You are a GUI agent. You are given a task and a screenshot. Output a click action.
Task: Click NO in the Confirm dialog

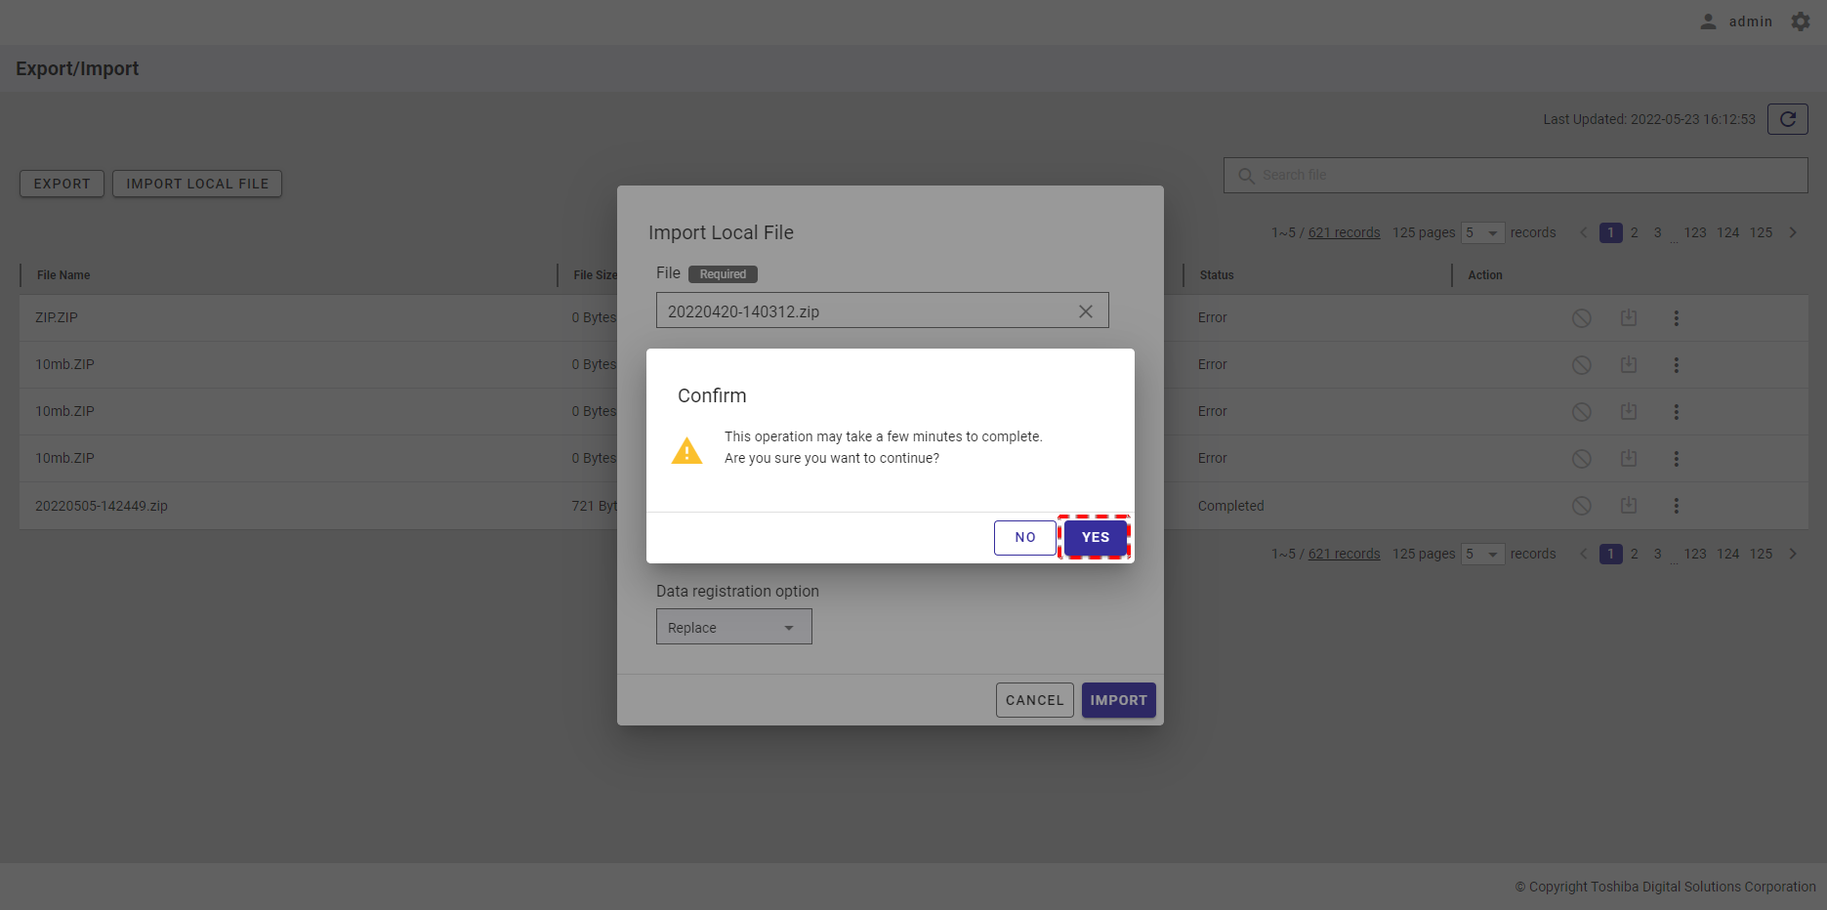1024,538
